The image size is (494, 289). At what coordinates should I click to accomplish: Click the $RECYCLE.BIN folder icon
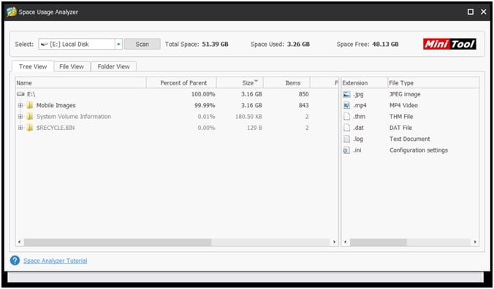point(30,128)
